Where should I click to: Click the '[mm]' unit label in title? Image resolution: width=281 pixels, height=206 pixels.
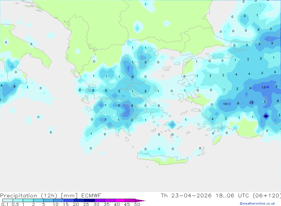pos(69,195)
